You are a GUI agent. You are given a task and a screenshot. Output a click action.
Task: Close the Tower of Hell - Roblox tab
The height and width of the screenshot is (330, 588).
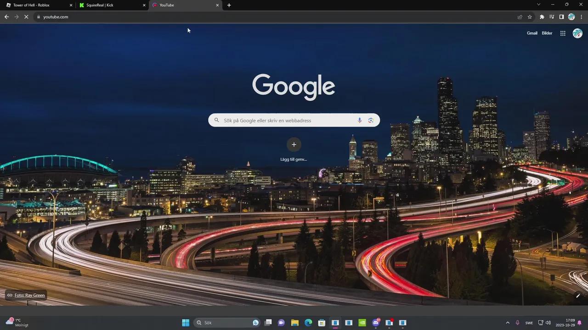(71, 5)
